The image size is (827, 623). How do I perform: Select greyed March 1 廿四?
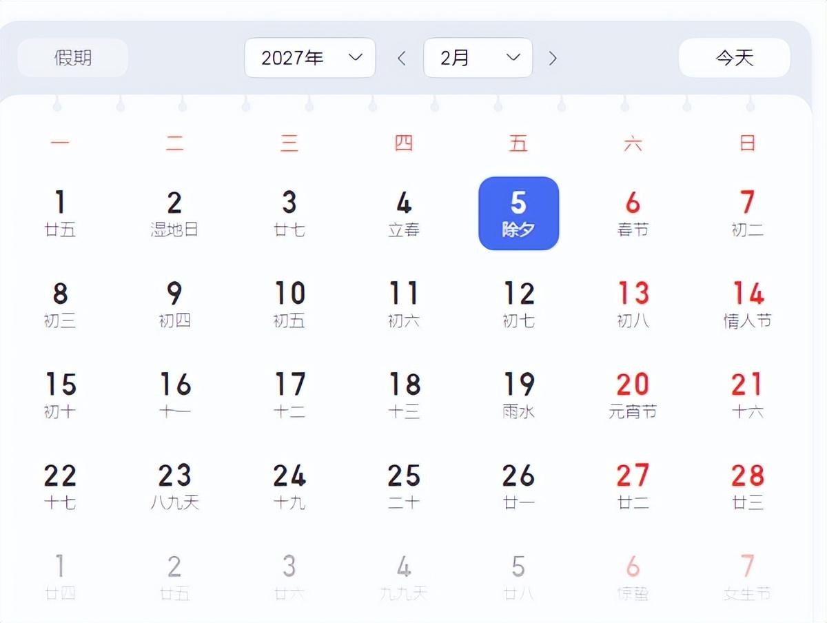click(x=60, y=578)
